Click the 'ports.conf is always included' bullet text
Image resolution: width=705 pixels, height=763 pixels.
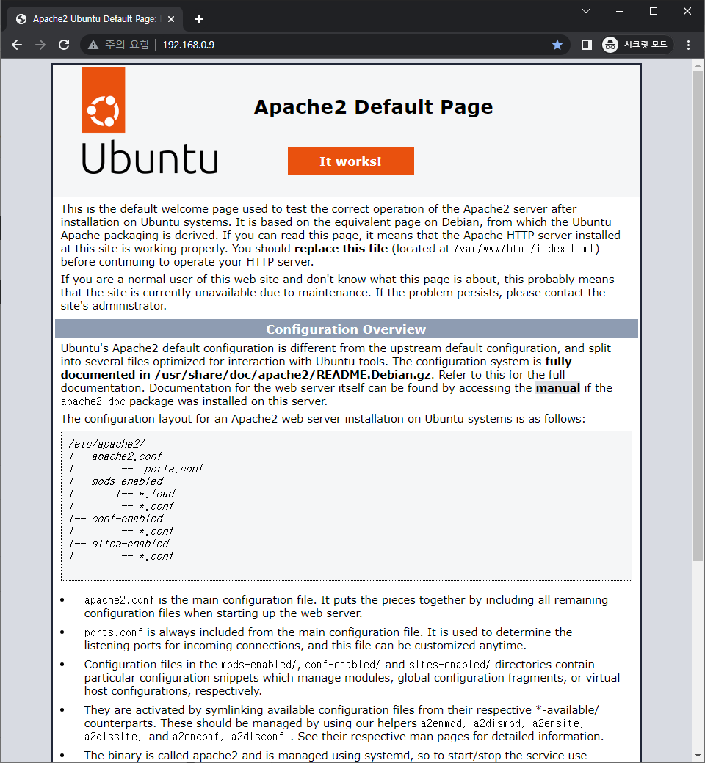coord(328,639)
